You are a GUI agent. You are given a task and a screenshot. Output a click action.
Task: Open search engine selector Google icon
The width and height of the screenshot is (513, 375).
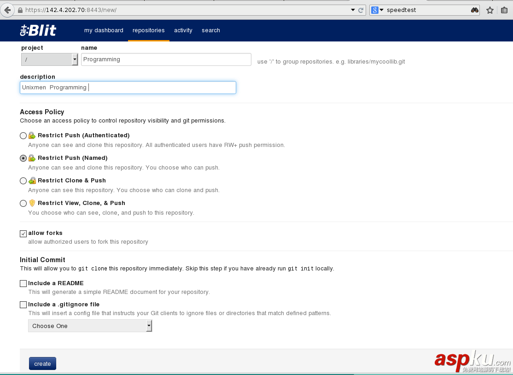pyautogui.click(x=377, y=10)
